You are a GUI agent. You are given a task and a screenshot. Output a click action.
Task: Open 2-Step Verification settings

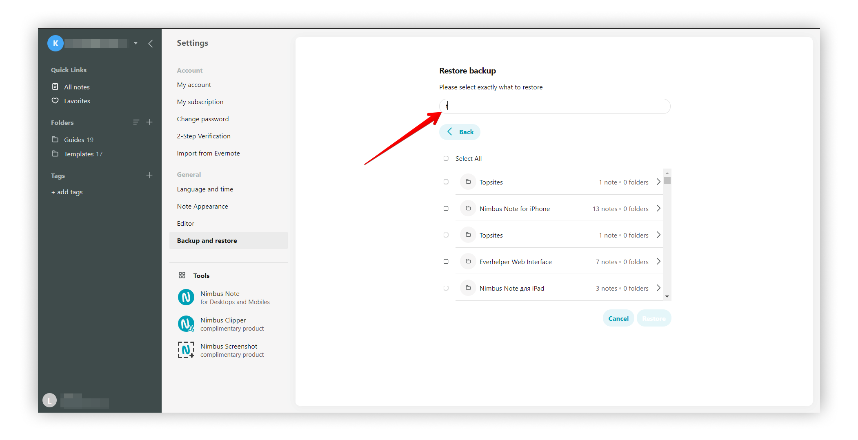[x=204, y=136]
